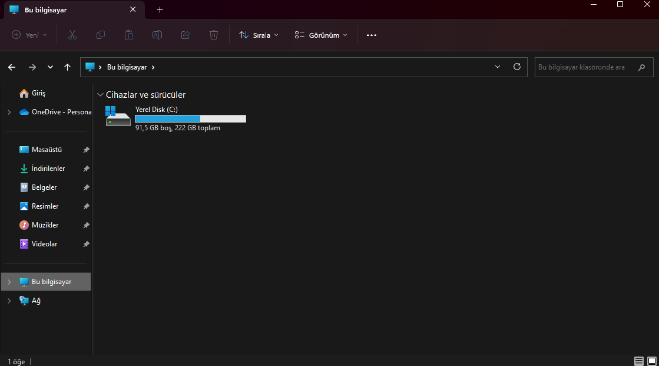Click chevron after Bu bilgisayar in address bar
The image size is (659, 366).
153,67
